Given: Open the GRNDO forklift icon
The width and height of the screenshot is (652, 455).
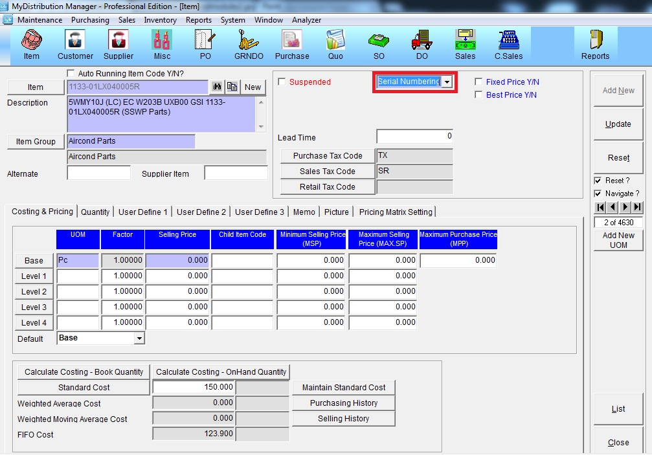Looking at the screenshot, I should coord(249,44).
